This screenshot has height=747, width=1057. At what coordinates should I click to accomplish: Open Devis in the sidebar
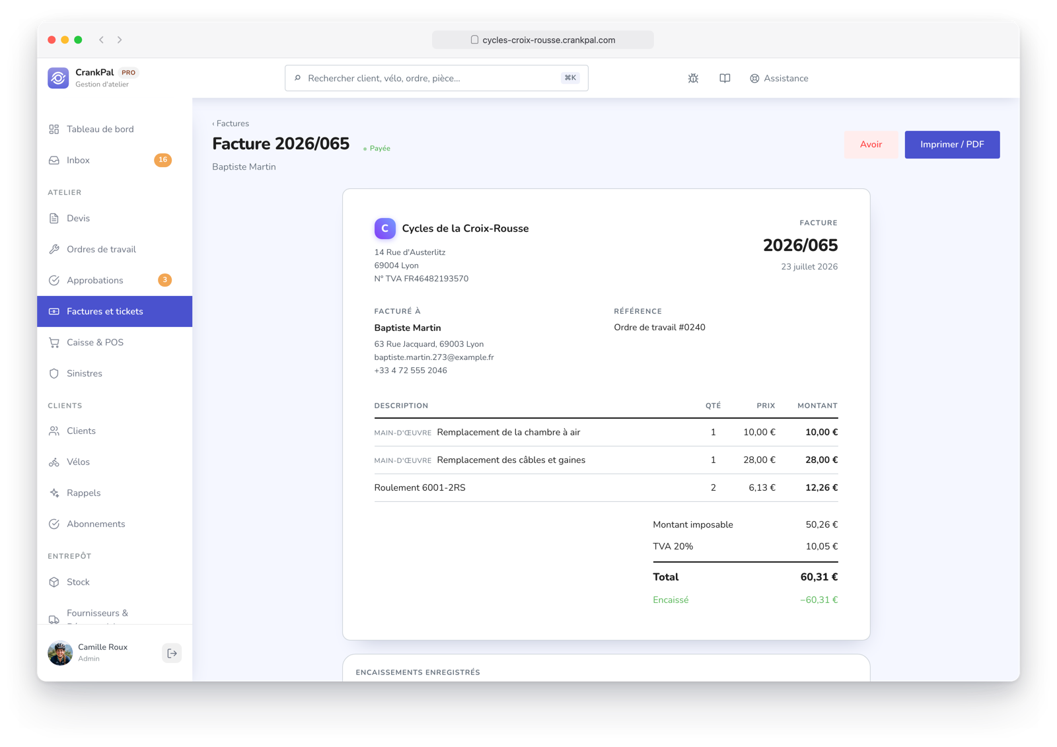click(114, 218)
